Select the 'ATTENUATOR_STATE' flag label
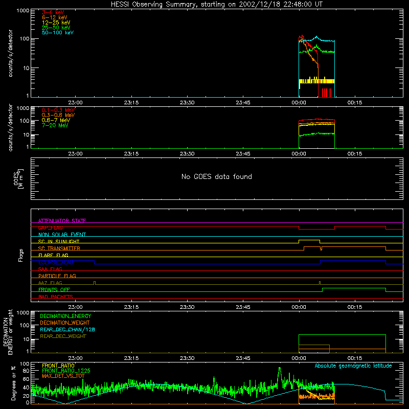 62,221
